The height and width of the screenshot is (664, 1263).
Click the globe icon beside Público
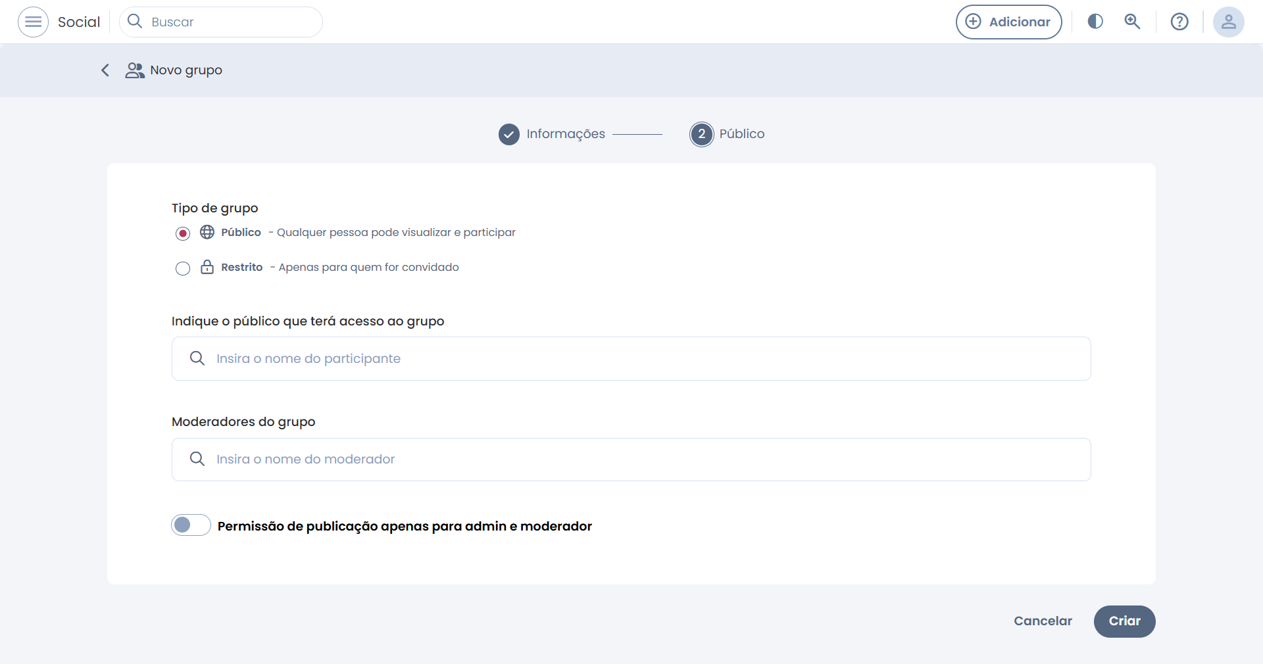[x=207, y=232]
